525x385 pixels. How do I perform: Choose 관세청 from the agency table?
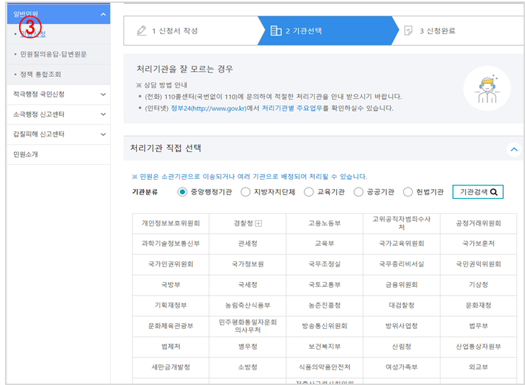248,244
